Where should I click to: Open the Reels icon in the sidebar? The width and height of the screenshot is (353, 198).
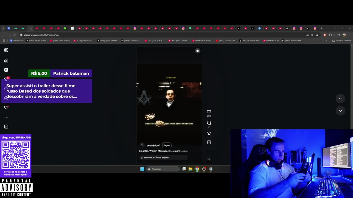(x=6, y=70)
